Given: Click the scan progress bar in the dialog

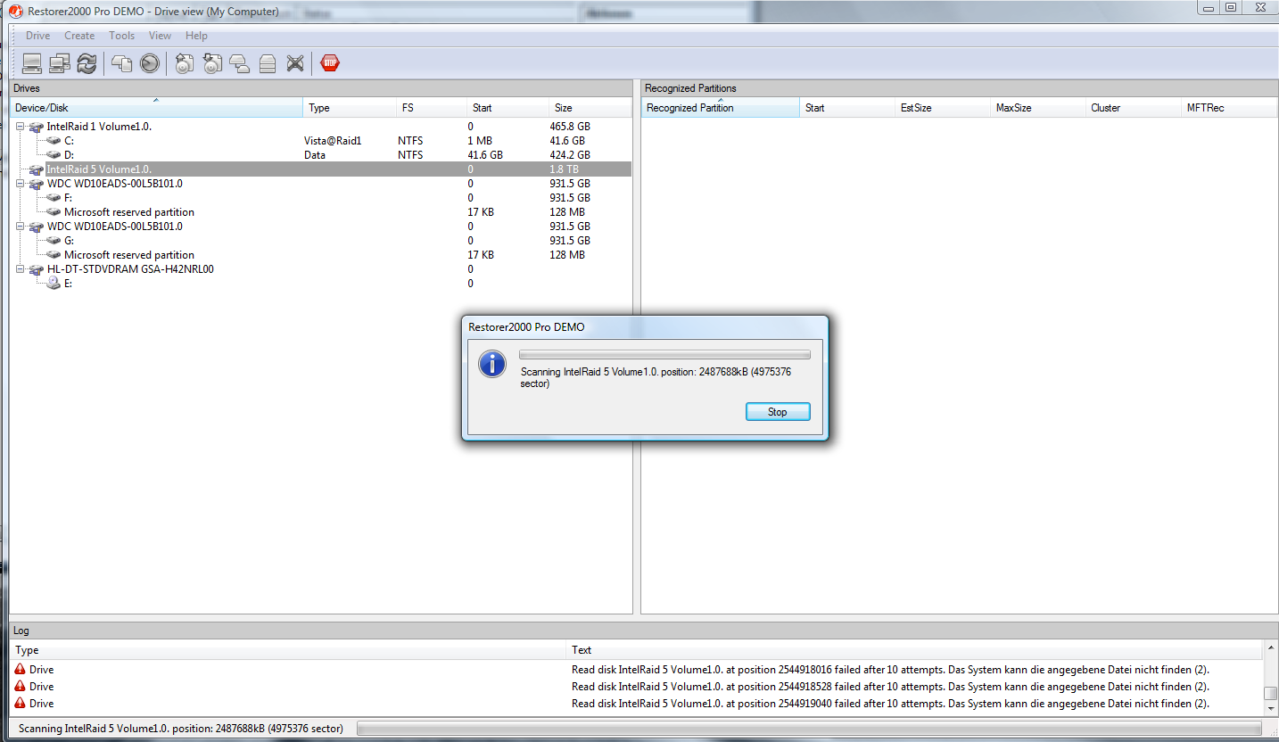Looking at the screenshot, I should [x=664, y=355].
